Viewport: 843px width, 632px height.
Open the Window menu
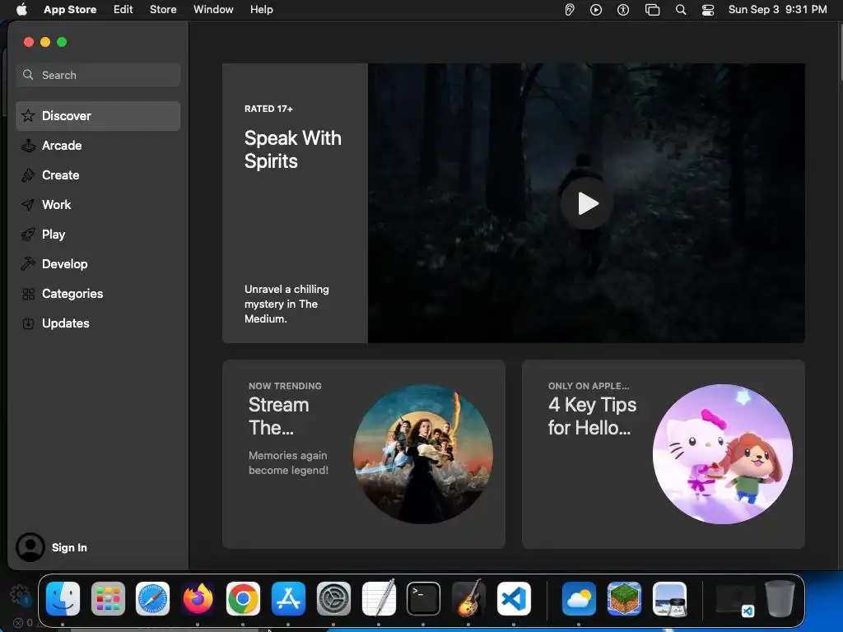coord(213,9)
